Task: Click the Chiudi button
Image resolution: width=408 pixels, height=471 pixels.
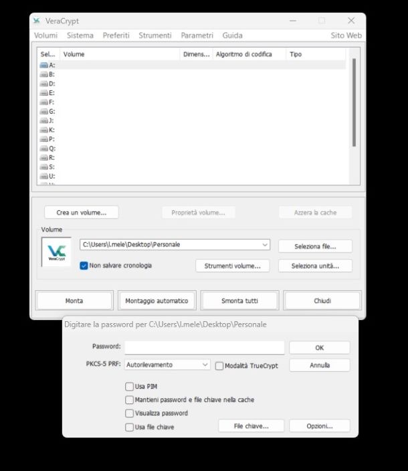Action: pyautogui.click(x=322, y=300)
